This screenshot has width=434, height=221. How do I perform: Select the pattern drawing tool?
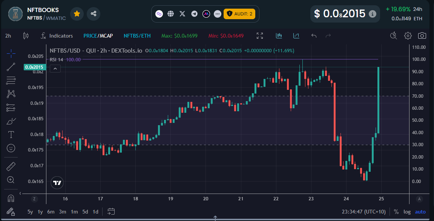coord(11,94)
